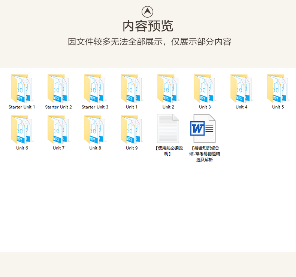Click the 'Unit 6' file name
The width and height of the screenshot is (296, 277).
click(22, 148)
